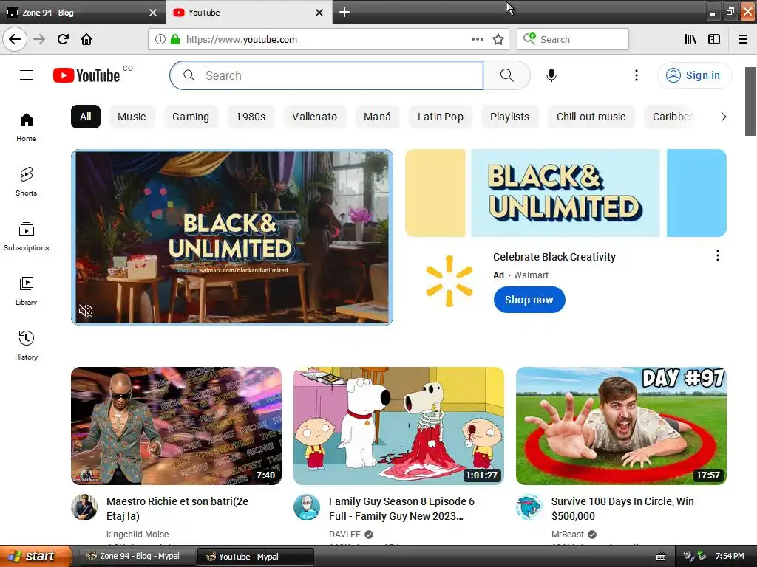Bookmark this page with the star icon
Image resolution: width=757 pixels, height=567 pixels.
pyautogui.click(x=498, y=40)
